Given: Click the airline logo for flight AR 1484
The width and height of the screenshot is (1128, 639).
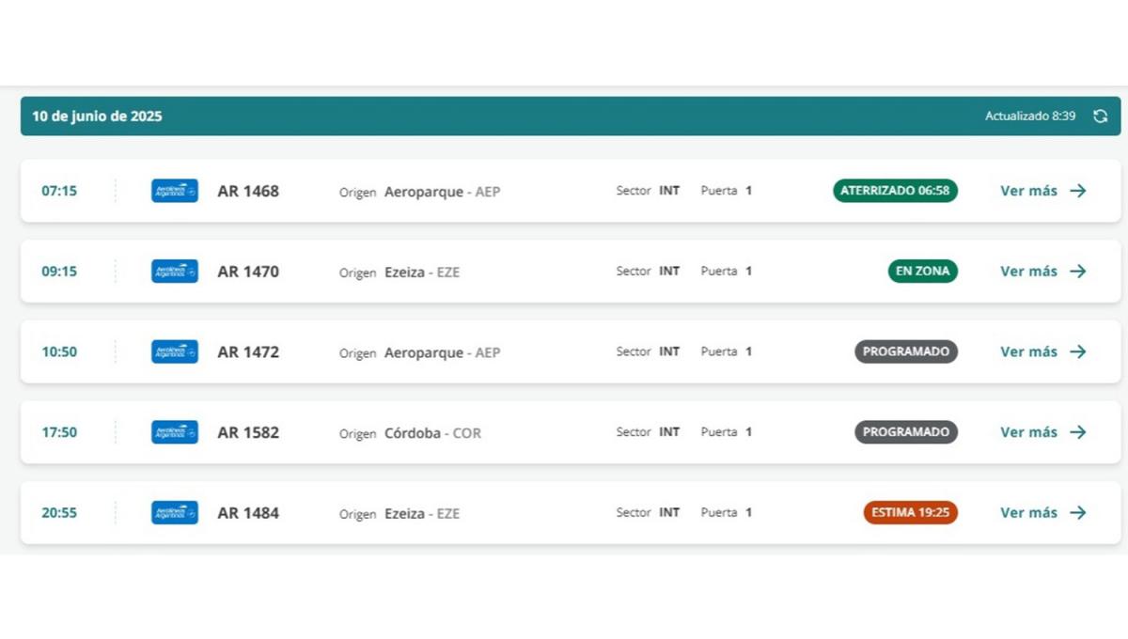Looking at the screenshot, I should pyautogui.click(x=175, y=513).
